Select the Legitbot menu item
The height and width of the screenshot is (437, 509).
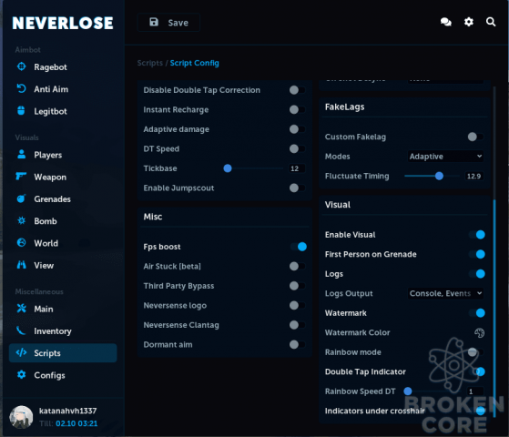coord(50,111)
